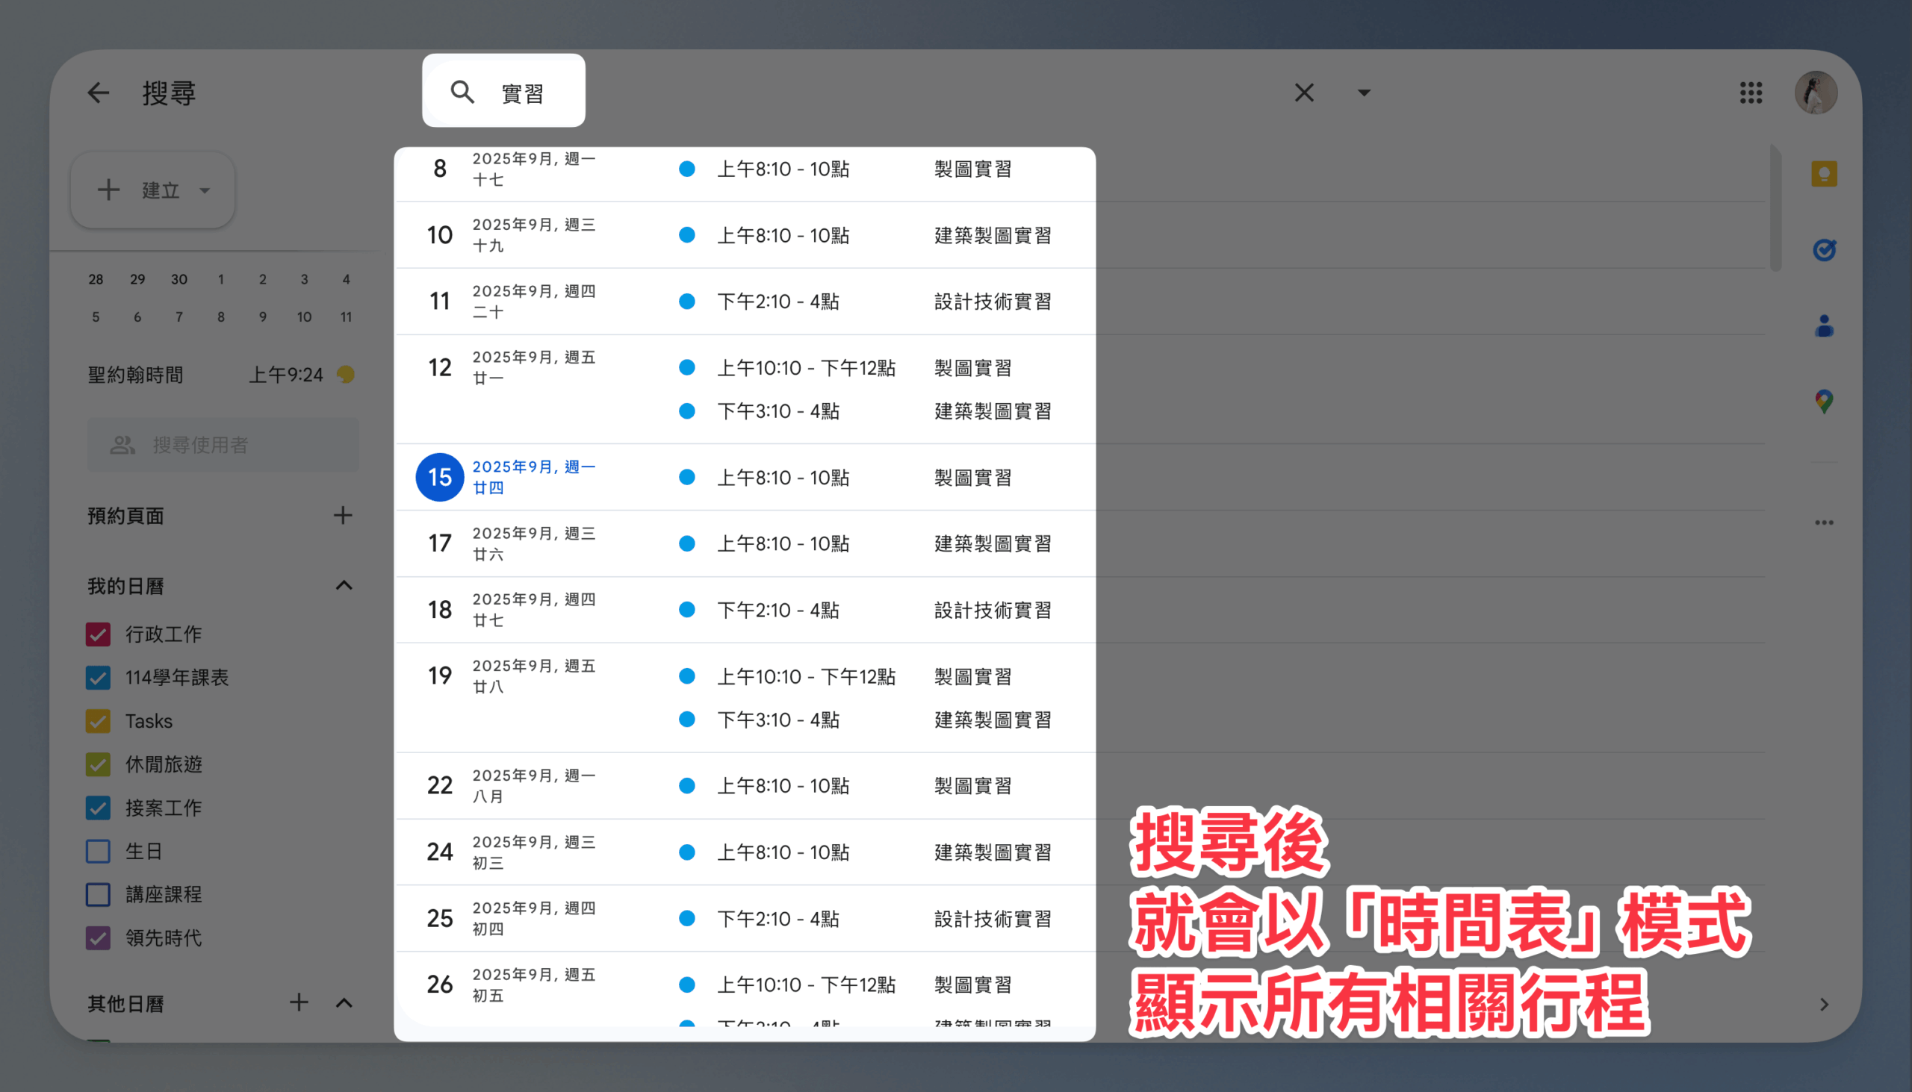Enable the 生日 calendar checkbox

tap(99, 851)
